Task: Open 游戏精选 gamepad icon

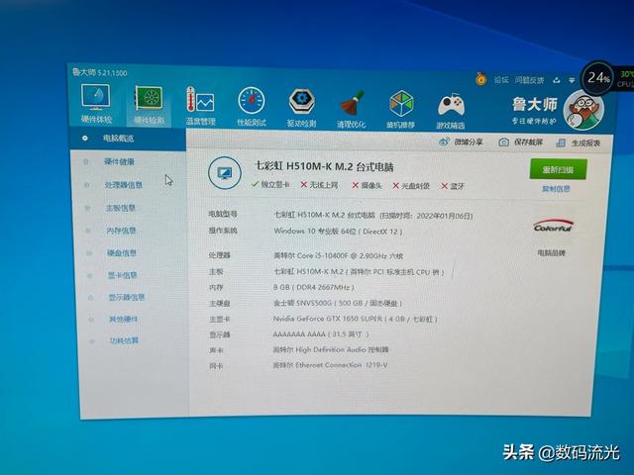Action: point(451,112)
